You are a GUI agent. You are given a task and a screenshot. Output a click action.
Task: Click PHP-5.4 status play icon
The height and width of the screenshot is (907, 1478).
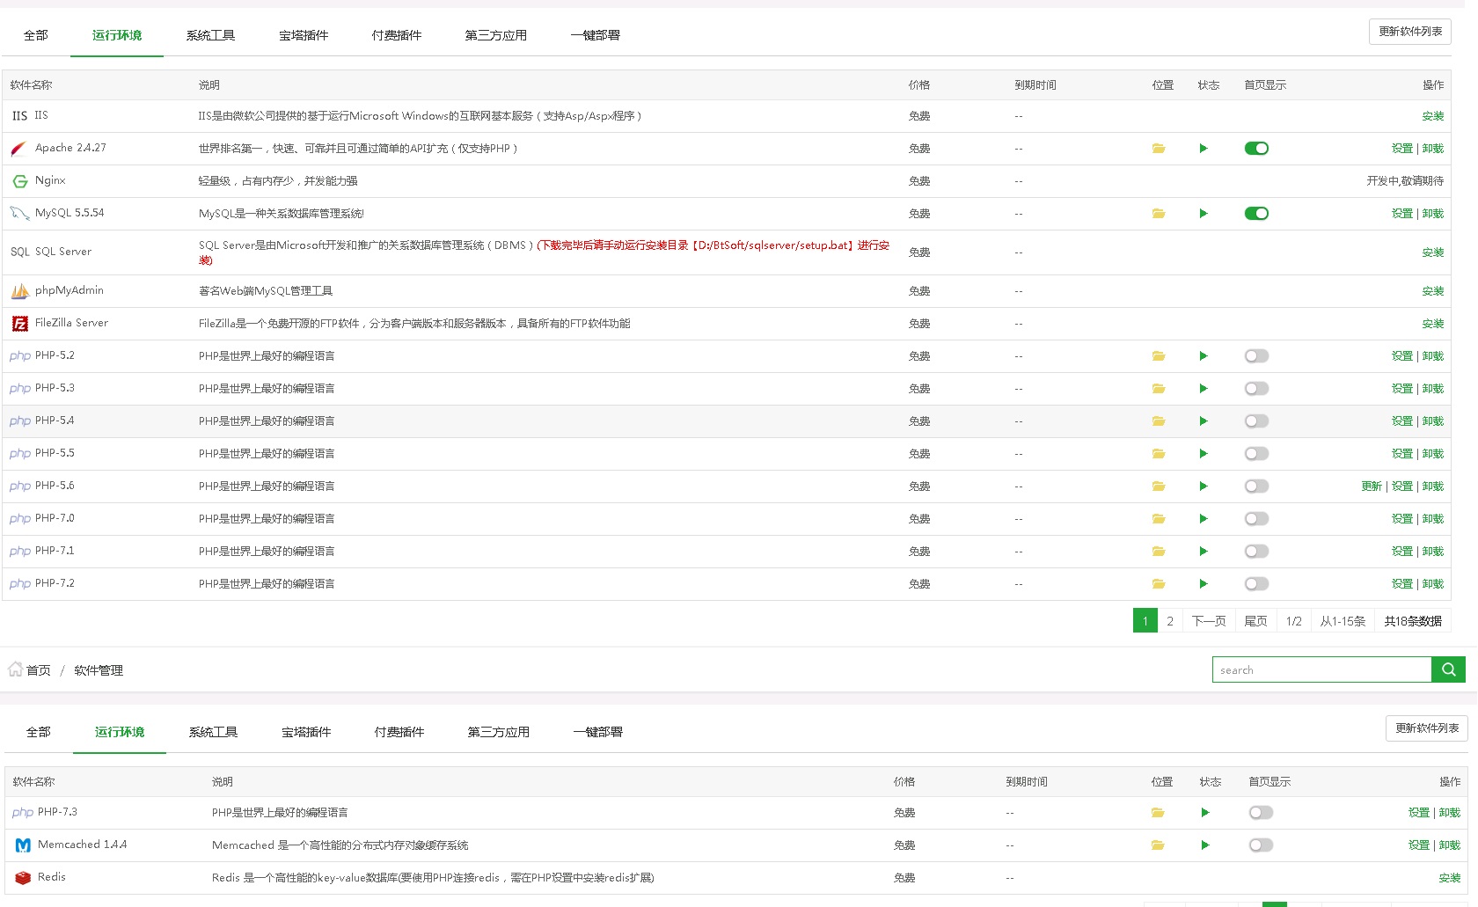coord(1204,421)
